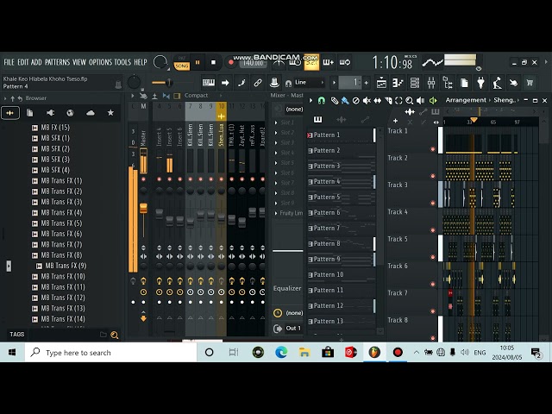This screenshot has height=414, width=552.
Task: Show the Channel rack via toolbar icon
Action: 415,83
